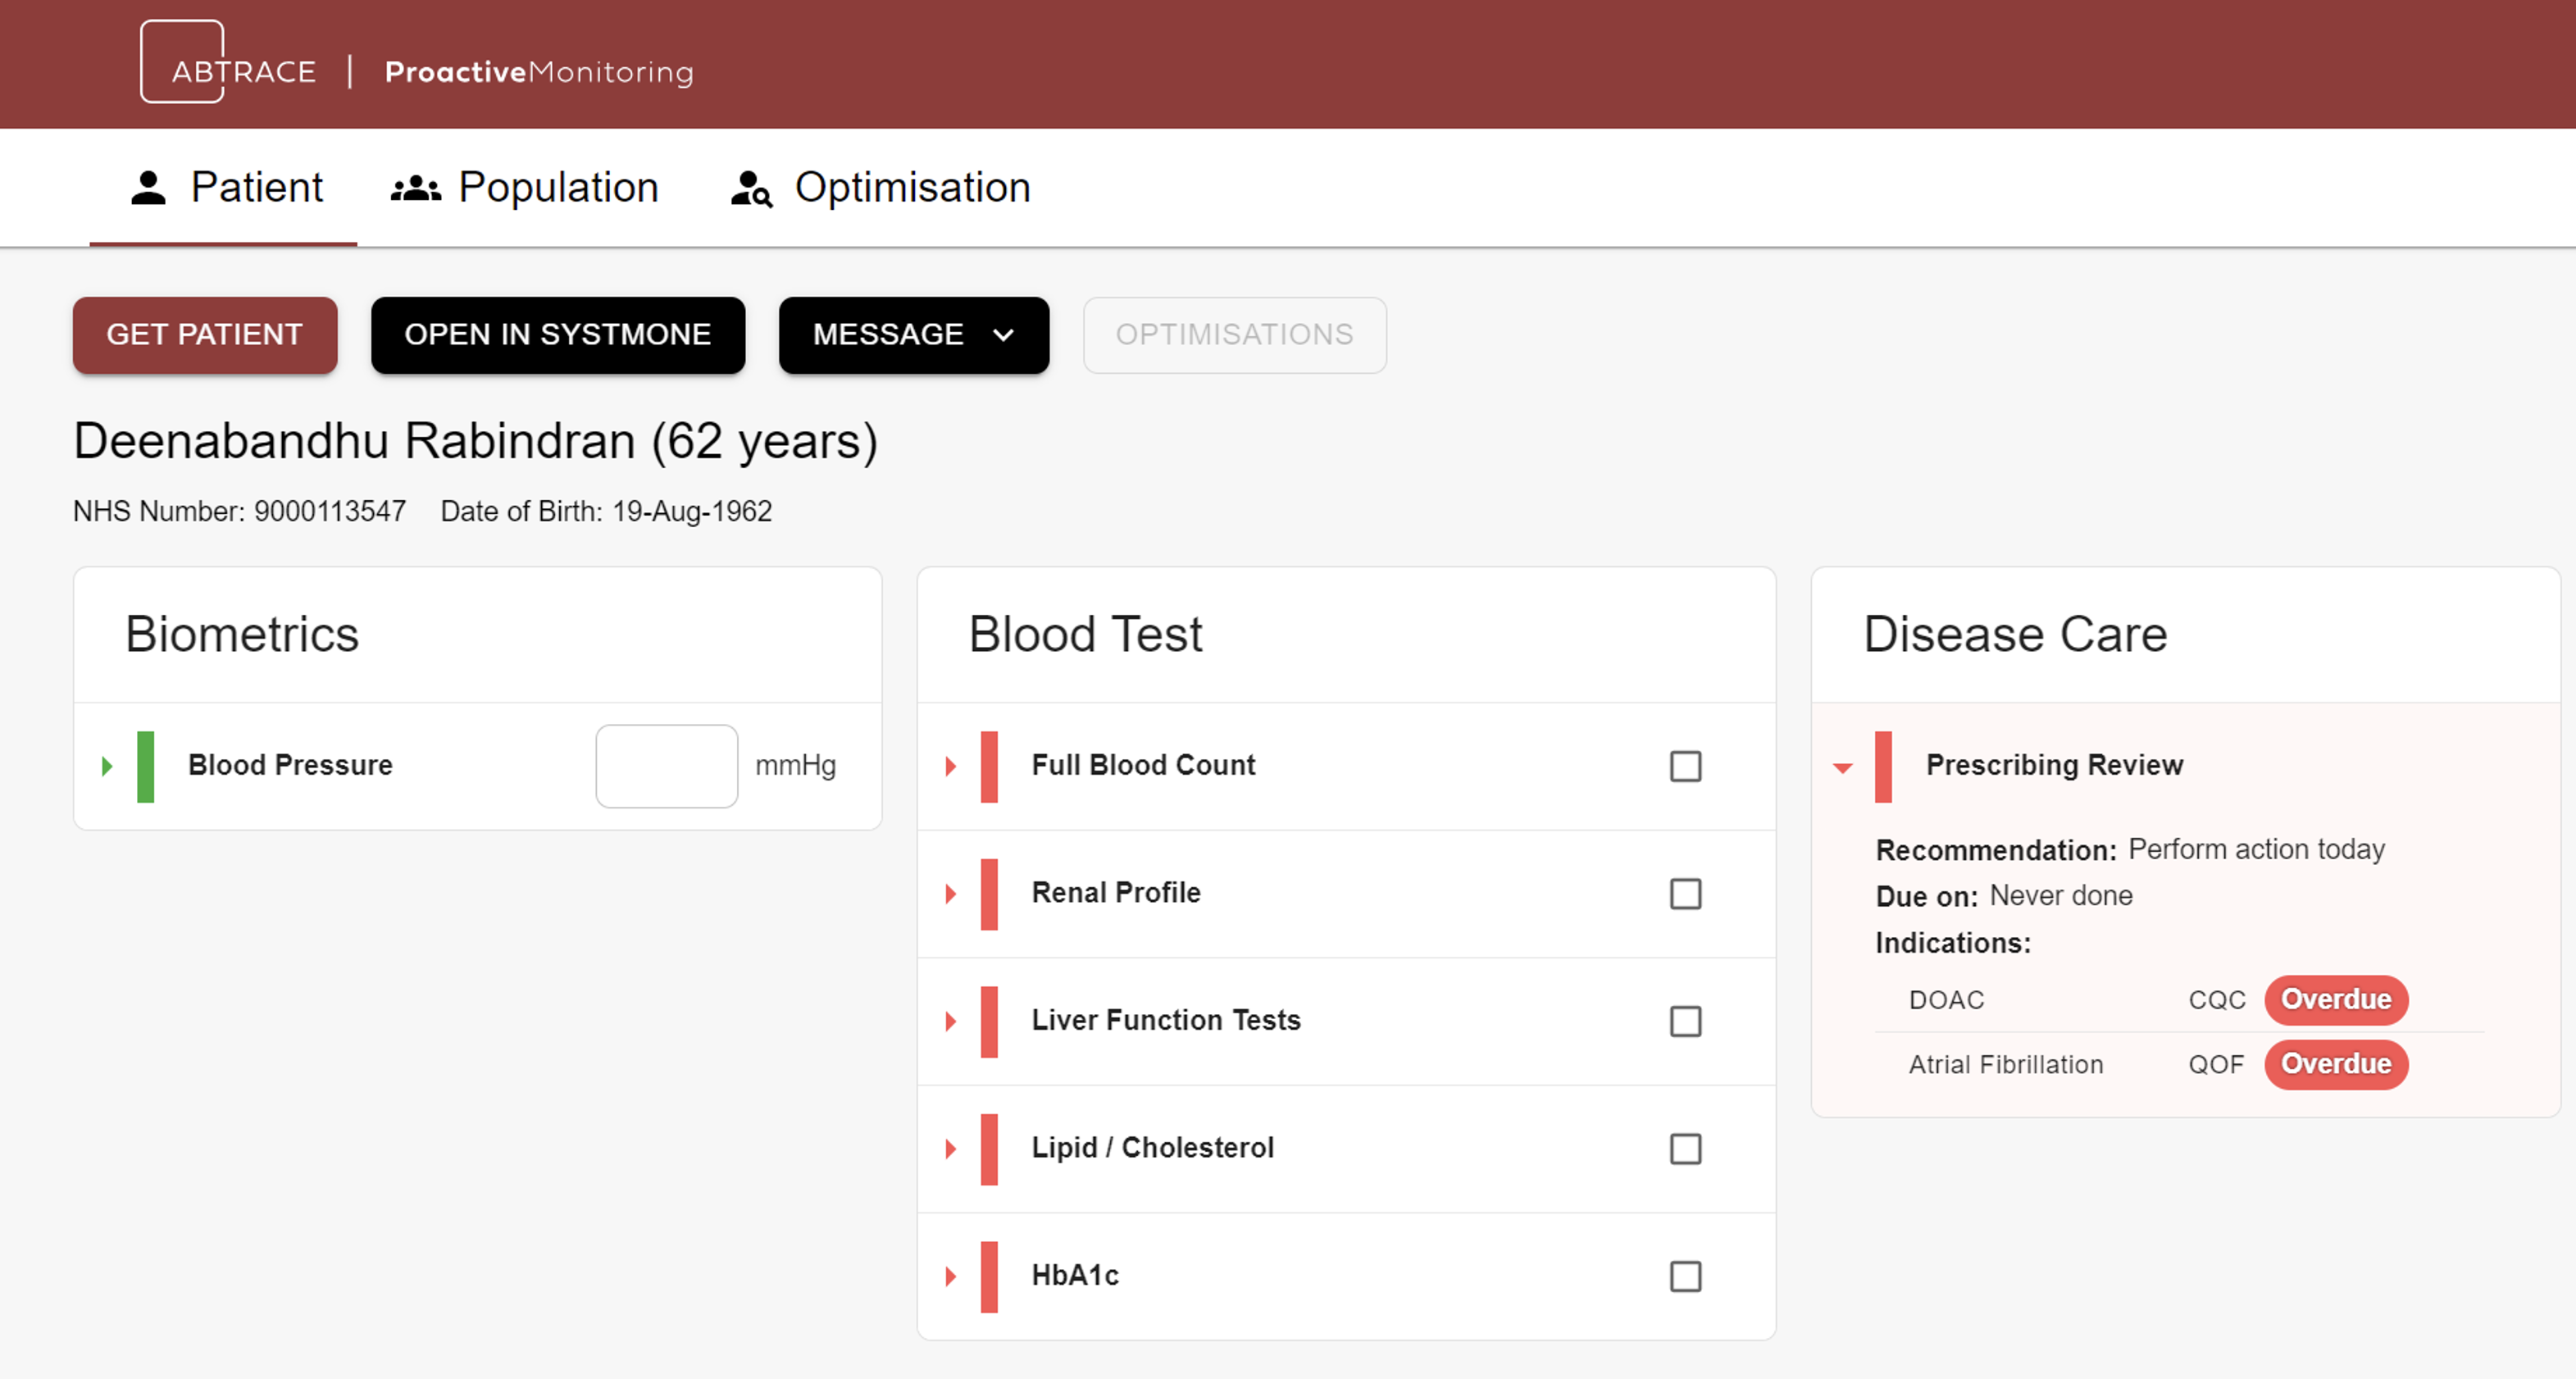The height and width of the screenshot is (1379, 2576).
Task: Click the Indications label
Action: 1953,943
